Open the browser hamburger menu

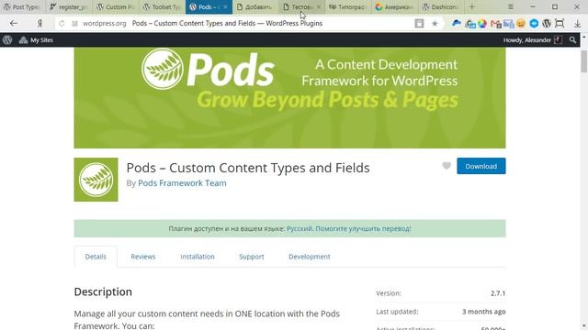[x=511, y=6]
